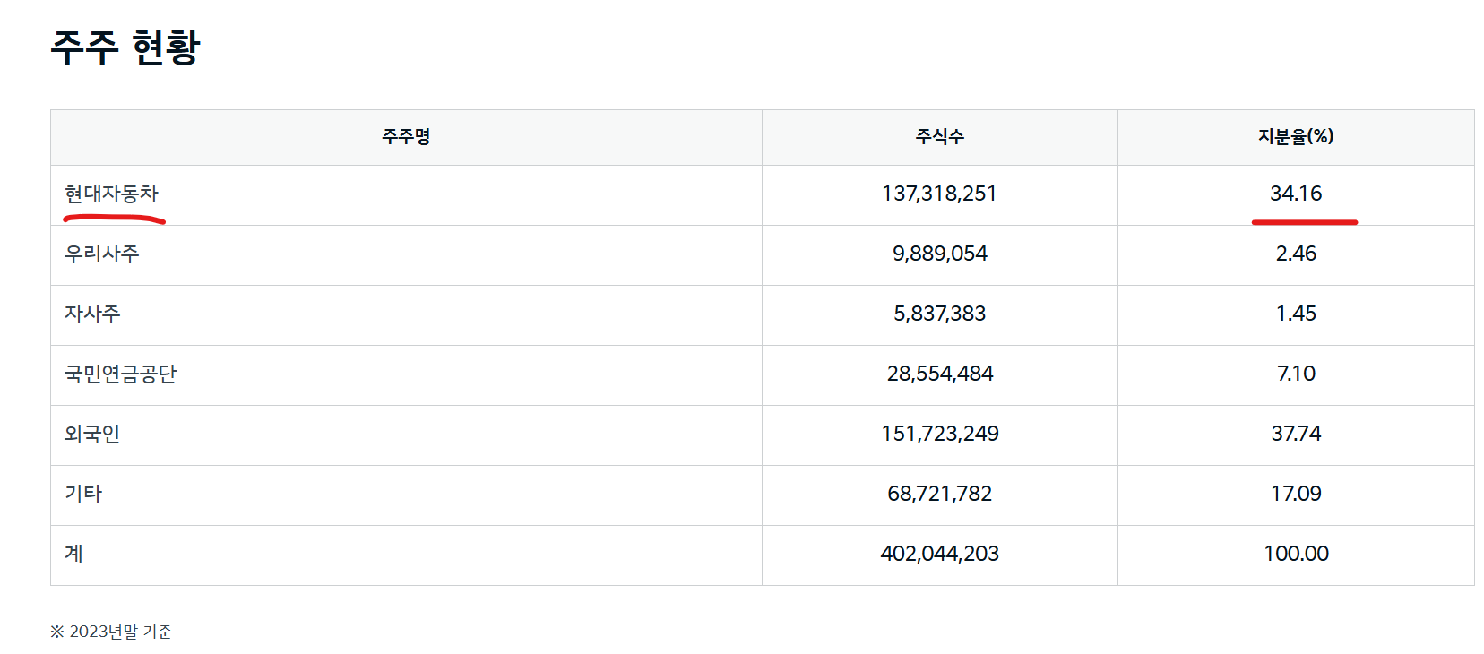1484x654 pixels.
Task: Select the 국민연금공단 shareholder cell
Action: point(120,374)
